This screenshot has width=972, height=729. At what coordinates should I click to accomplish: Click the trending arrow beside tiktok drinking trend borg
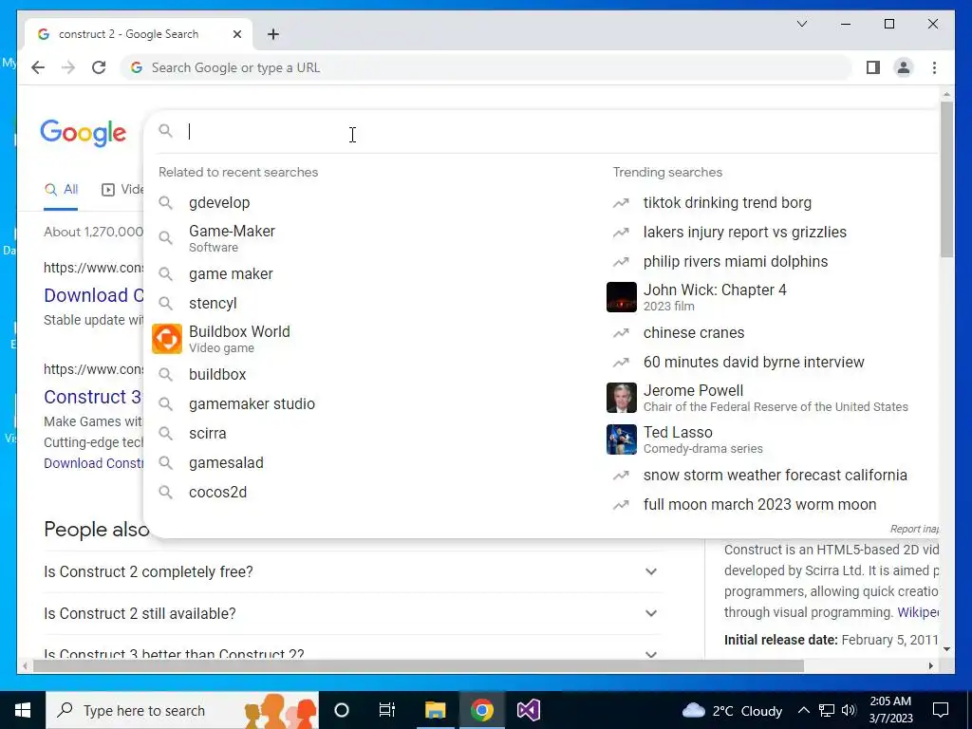[x=621, y=203]
